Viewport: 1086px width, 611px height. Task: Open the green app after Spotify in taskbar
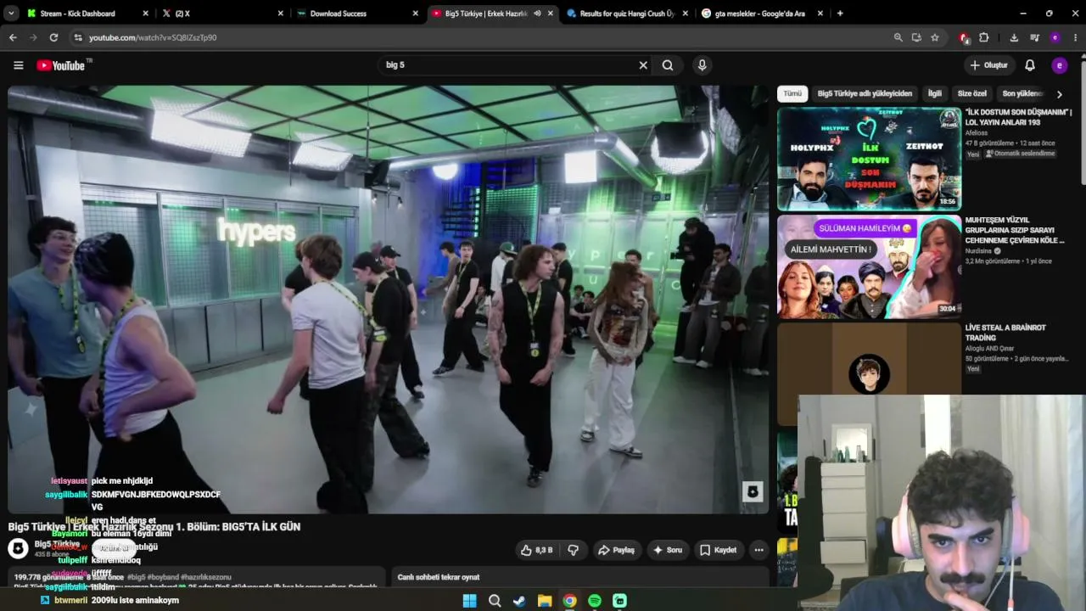point(620,601)
